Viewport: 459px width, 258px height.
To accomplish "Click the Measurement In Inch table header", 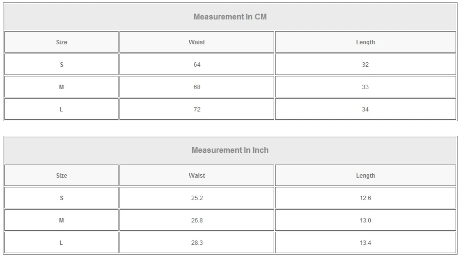I will click(x=230, y=150).
